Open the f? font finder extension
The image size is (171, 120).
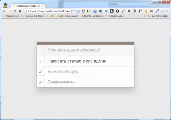140,11
